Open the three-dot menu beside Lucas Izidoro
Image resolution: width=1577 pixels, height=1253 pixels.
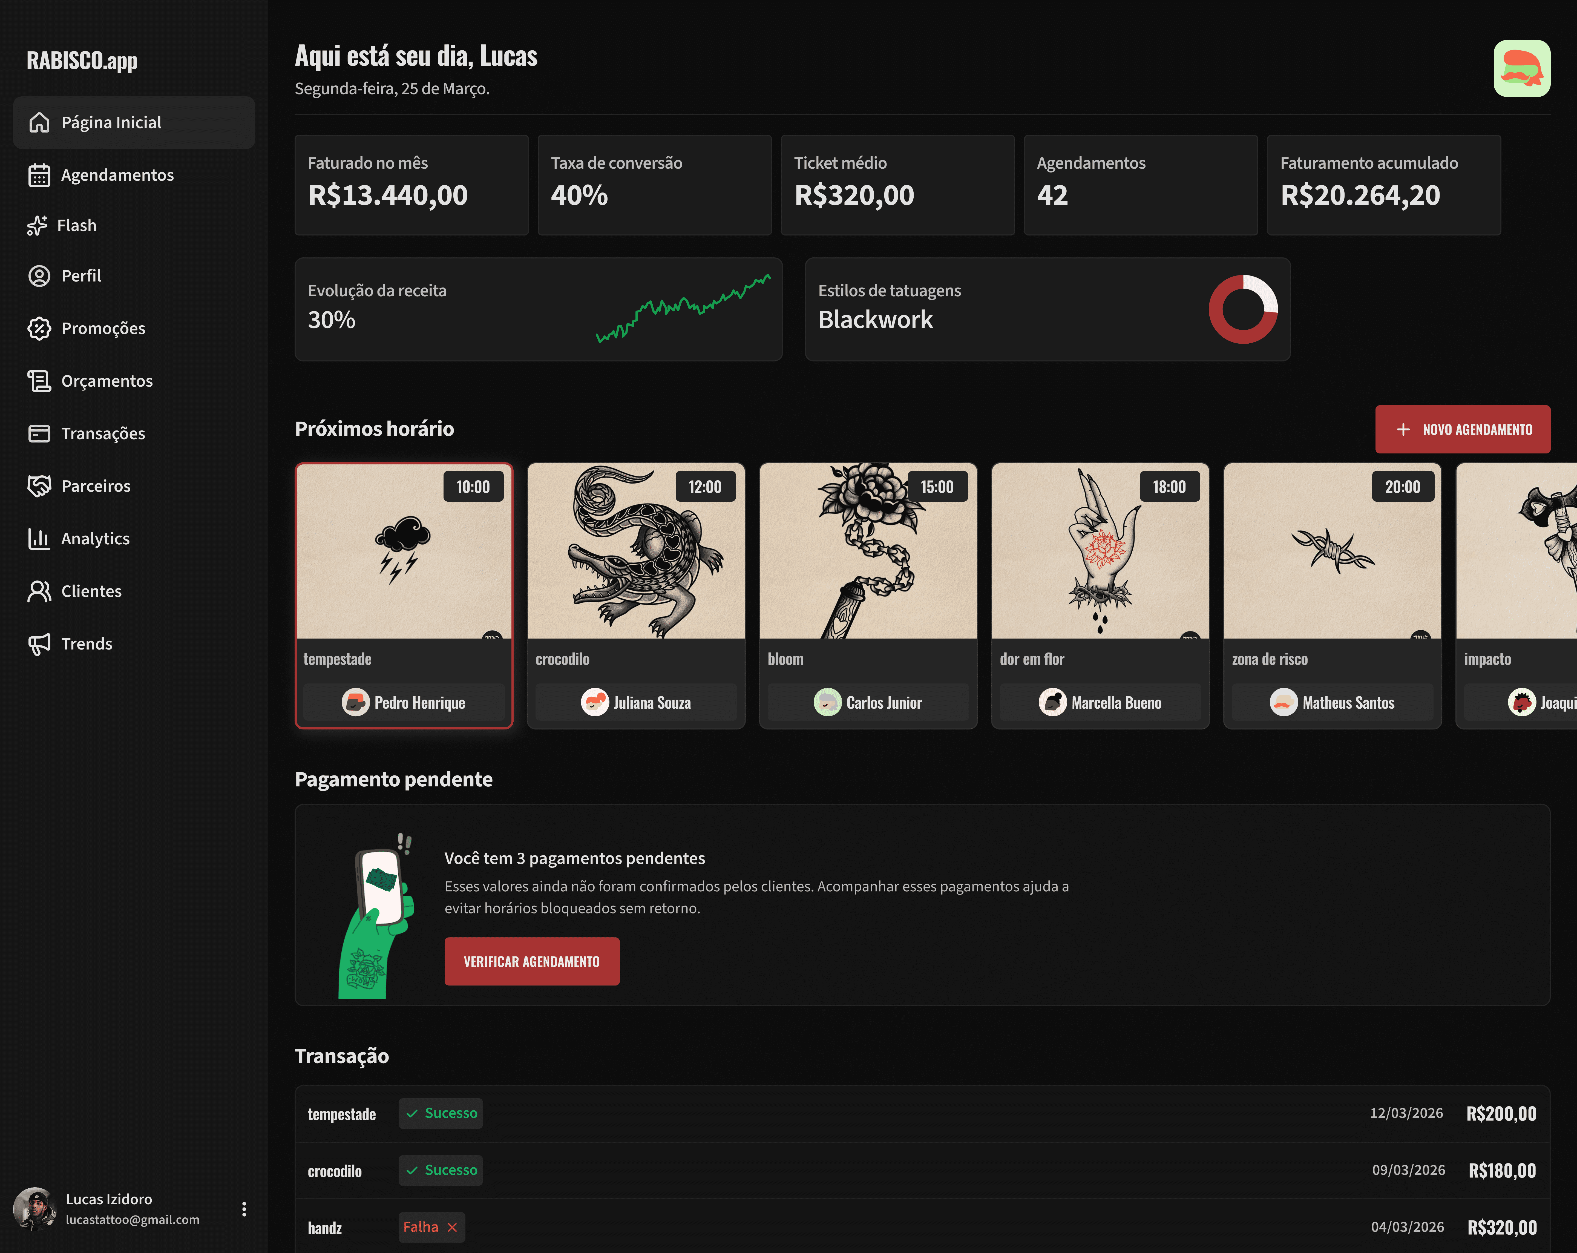pos(244,1209)
